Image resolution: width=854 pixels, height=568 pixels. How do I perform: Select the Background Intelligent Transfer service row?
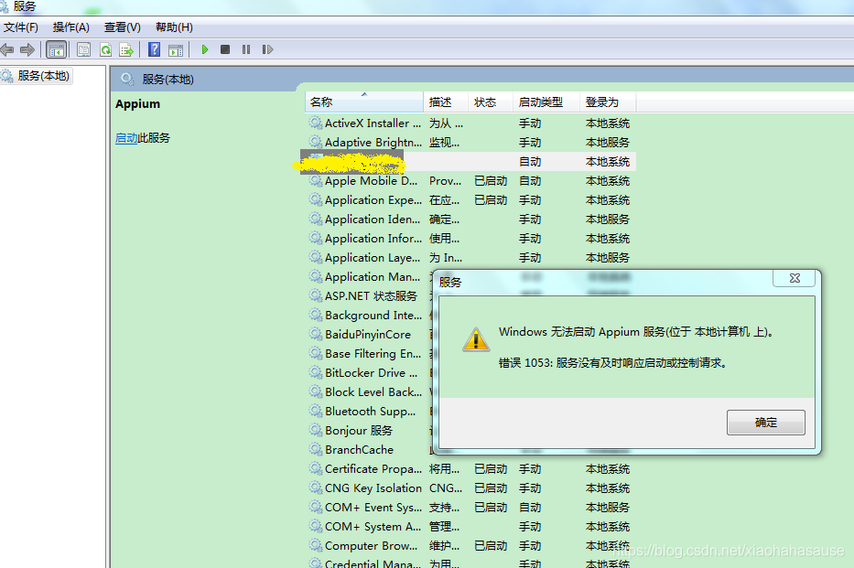pos(369,316)
